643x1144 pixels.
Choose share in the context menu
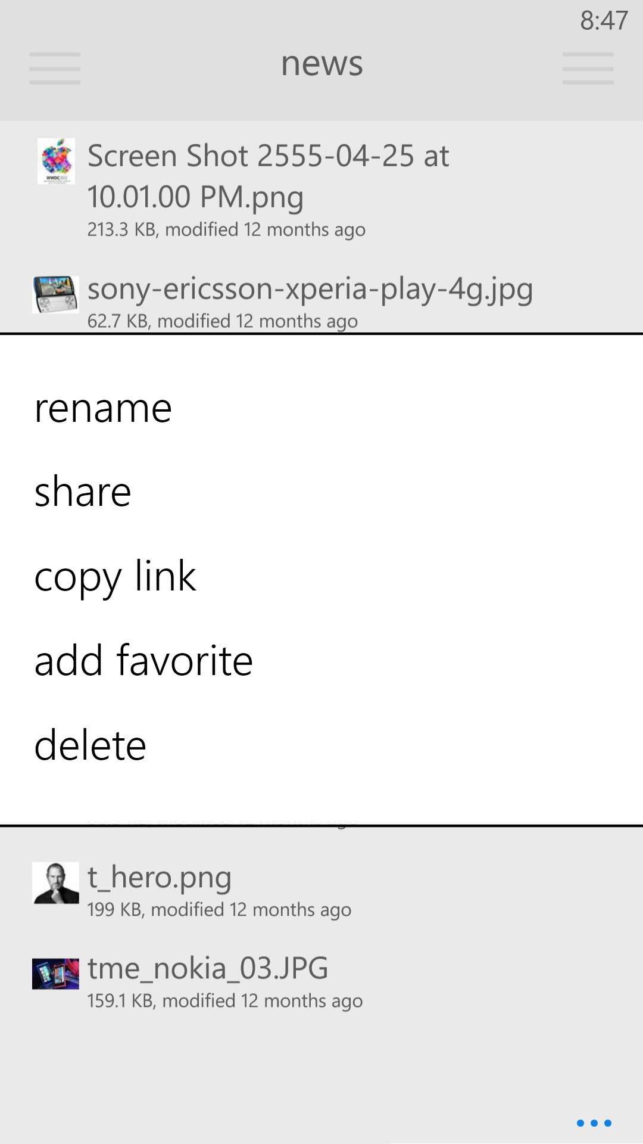83,492
